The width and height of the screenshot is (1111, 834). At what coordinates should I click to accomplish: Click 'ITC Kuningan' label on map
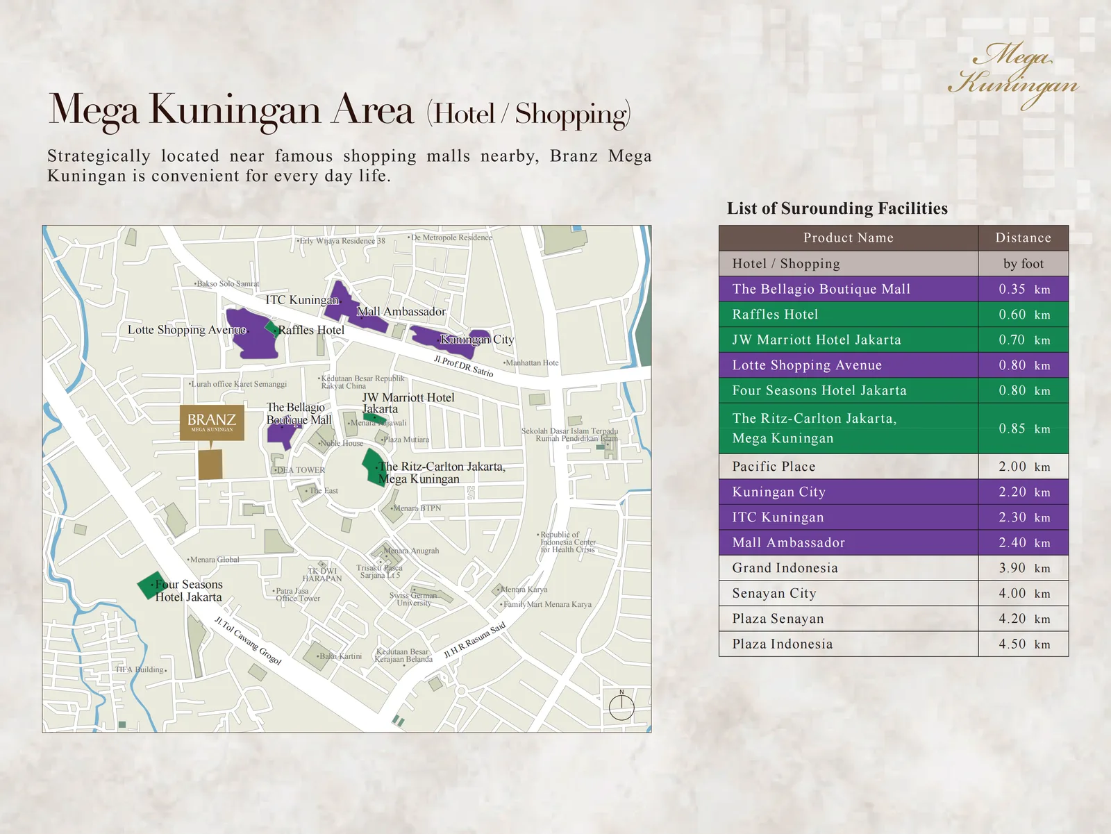pos(302,300)
